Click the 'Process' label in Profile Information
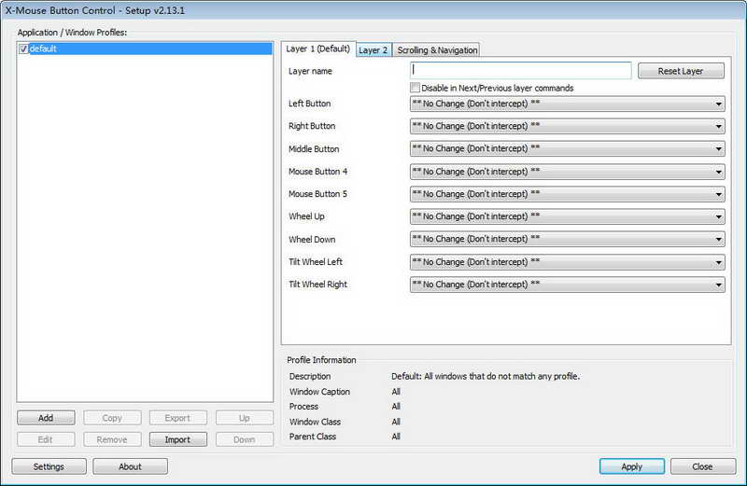 303,407
